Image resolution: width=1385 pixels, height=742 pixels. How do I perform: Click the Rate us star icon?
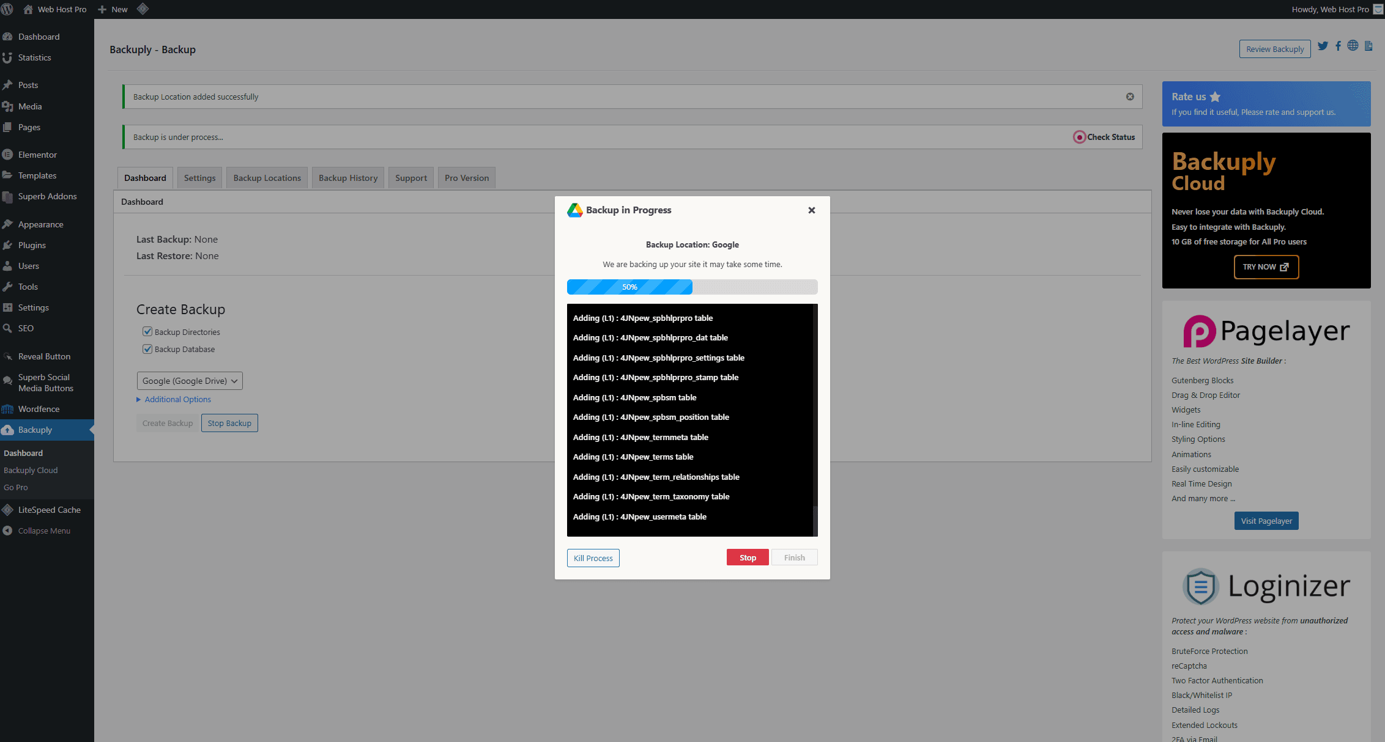pos(1215,97)
